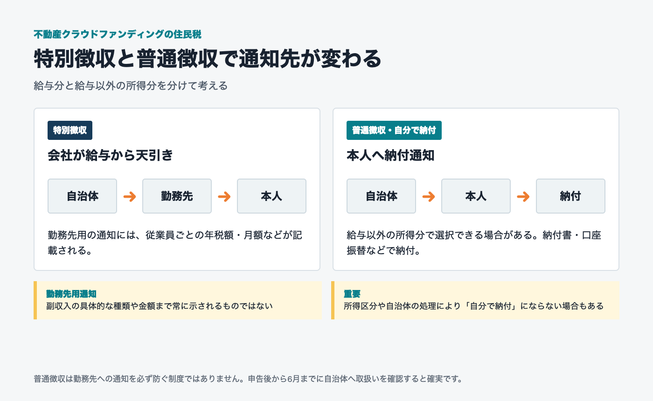The height and width of the screenshot is (401, 653).
Task: Click the subtitle 給与分と給与以外の所得分を分けて考える
Action: point(131,86)
